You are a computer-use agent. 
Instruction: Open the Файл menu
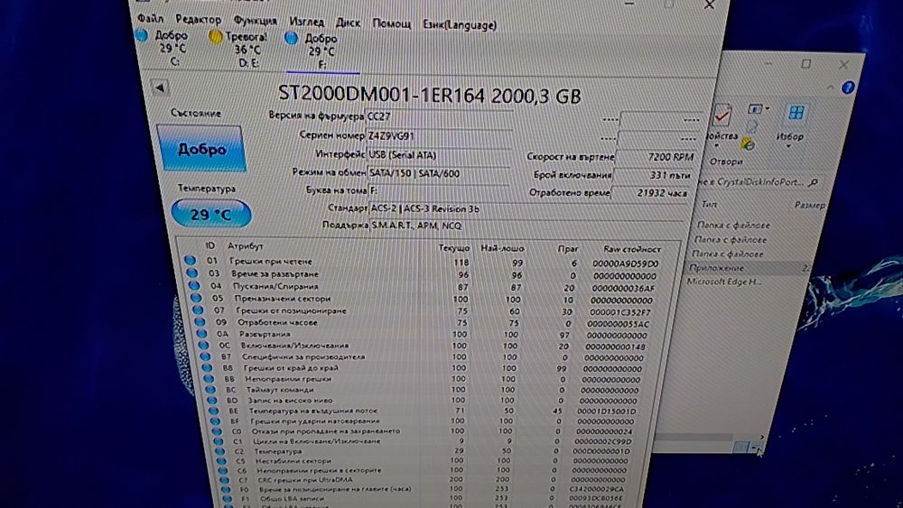point(150,18)
